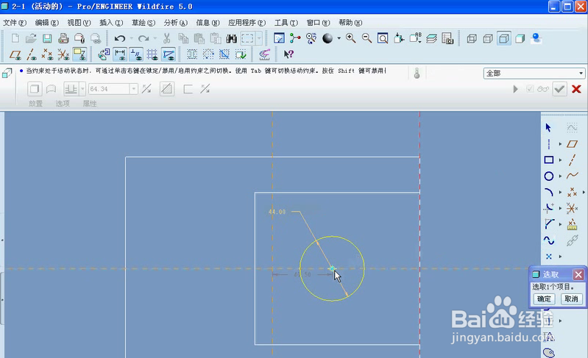Image resolution: width=588 pixels, height=358 pixels.
Task: Toggle hidden line display mode
Action: 488,38
